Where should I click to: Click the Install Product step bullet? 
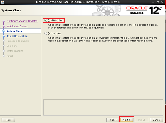point(4,51)
